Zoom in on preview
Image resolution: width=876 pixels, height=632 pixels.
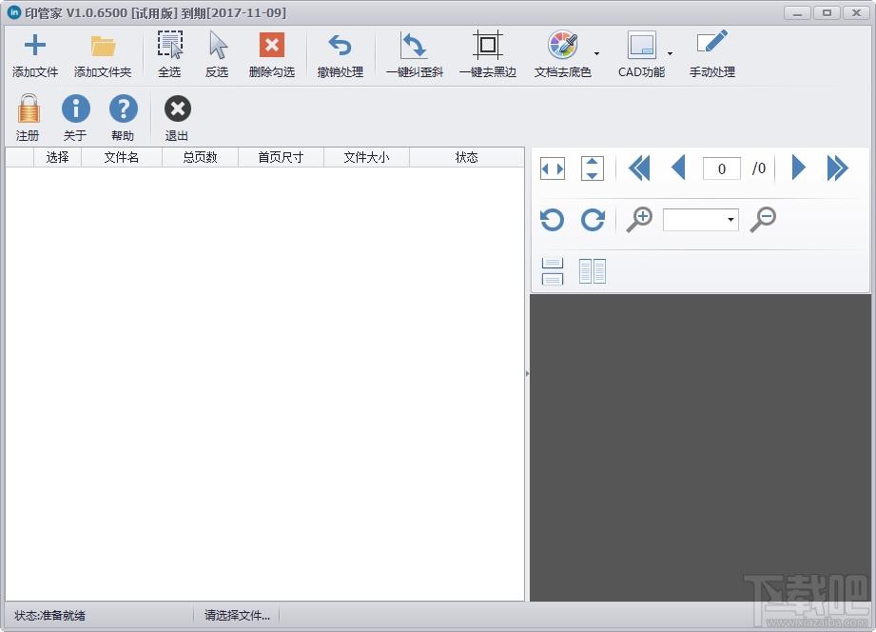(639, 219)
